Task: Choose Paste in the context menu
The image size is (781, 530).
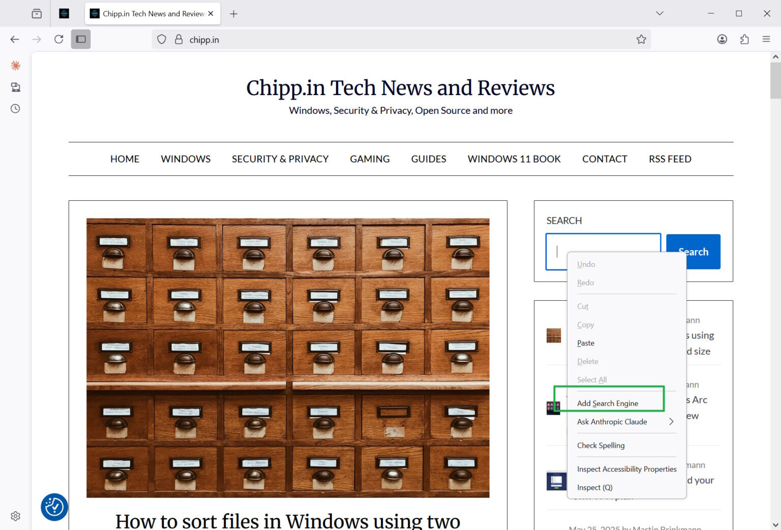Action: pyautogui.click(x=626, y=343)
